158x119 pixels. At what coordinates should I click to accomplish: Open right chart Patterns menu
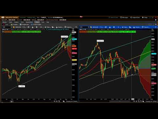(145, 27)
